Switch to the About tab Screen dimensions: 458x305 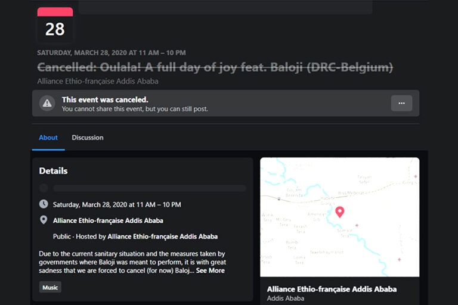pyautogui.click(x=48, y=138)
